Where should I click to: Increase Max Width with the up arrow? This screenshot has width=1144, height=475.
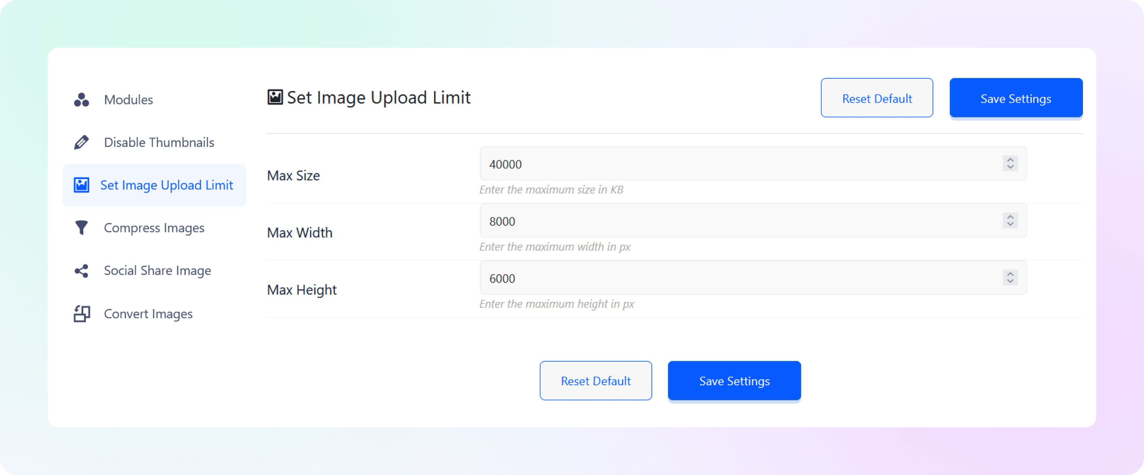pos(1010,217)
